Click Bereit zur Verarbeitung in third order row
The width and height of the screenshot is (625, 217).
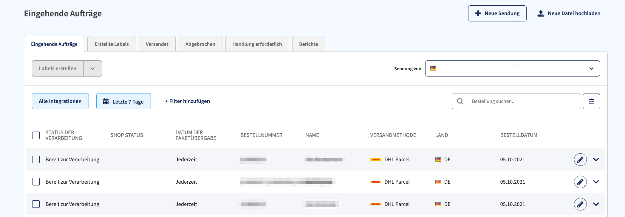[72, 204]
